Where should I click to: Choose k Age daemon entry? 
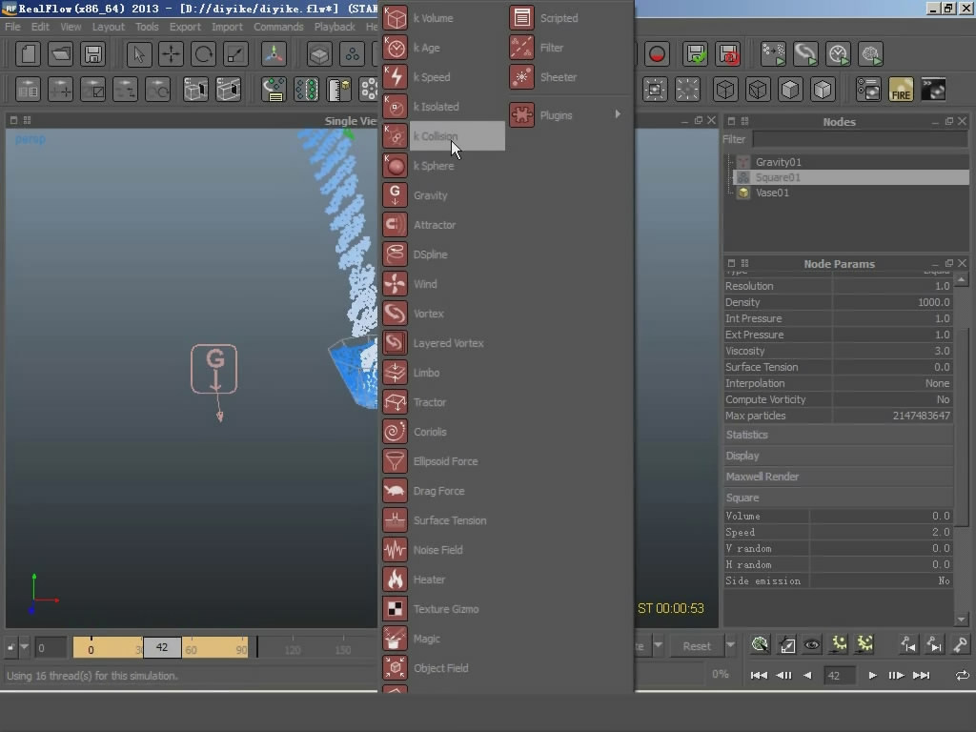[x=443, y=48]
